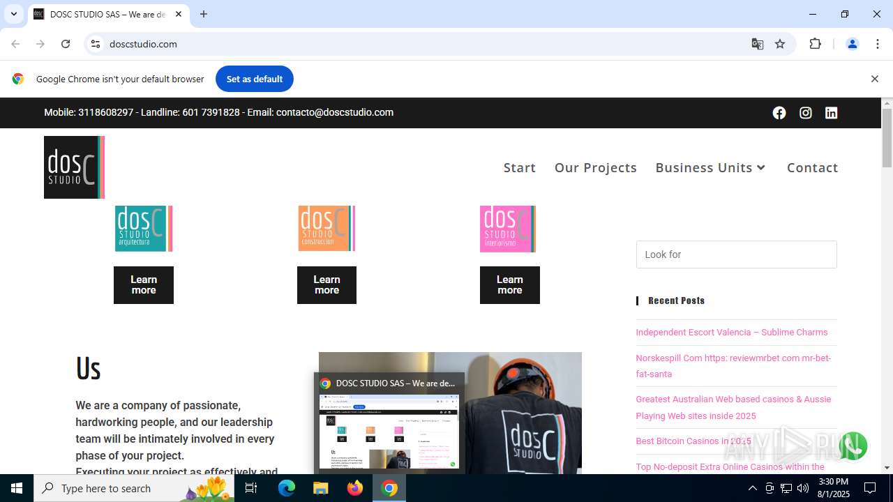This screenshot has height=502, width=893.
Task: Show hidden system tray icons chevron
Action: coord(752,488)
